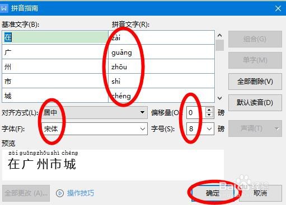Click the disabled 单字(M) button
The height and width of the screenshot is (205, 286).
coord(255,60)
